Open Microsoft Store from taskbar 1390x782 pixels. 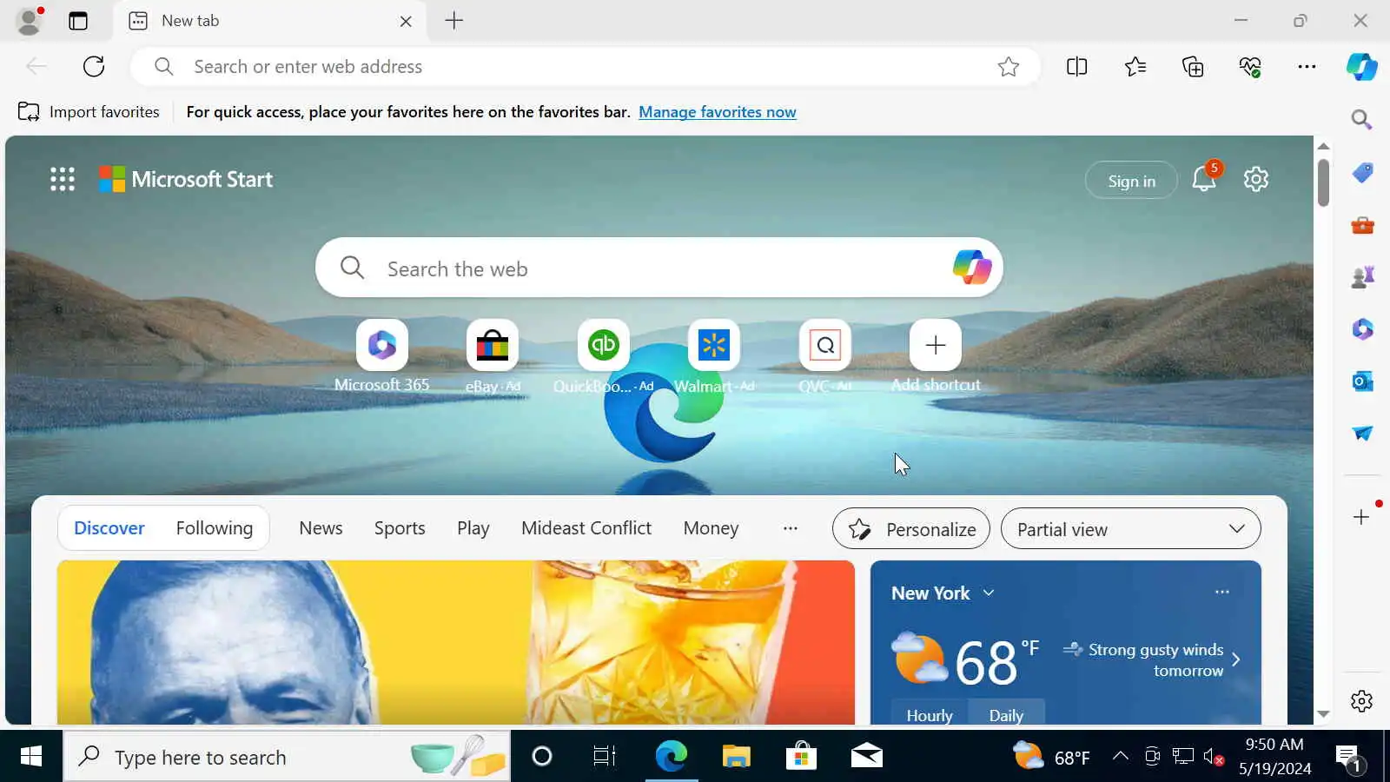801,757
